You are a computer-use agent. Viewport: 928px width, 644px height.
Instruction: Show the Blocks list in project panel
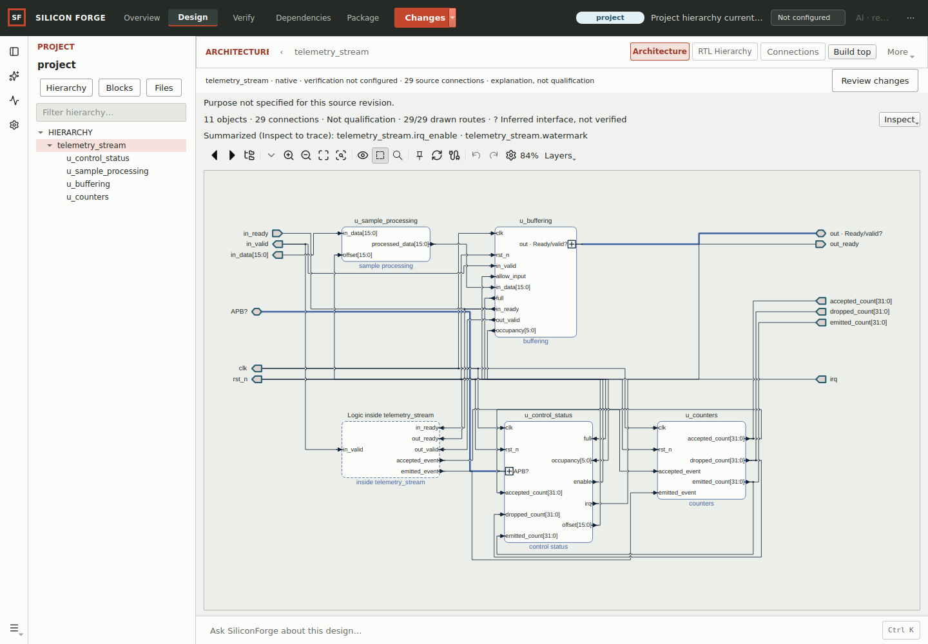coord(119,88)
